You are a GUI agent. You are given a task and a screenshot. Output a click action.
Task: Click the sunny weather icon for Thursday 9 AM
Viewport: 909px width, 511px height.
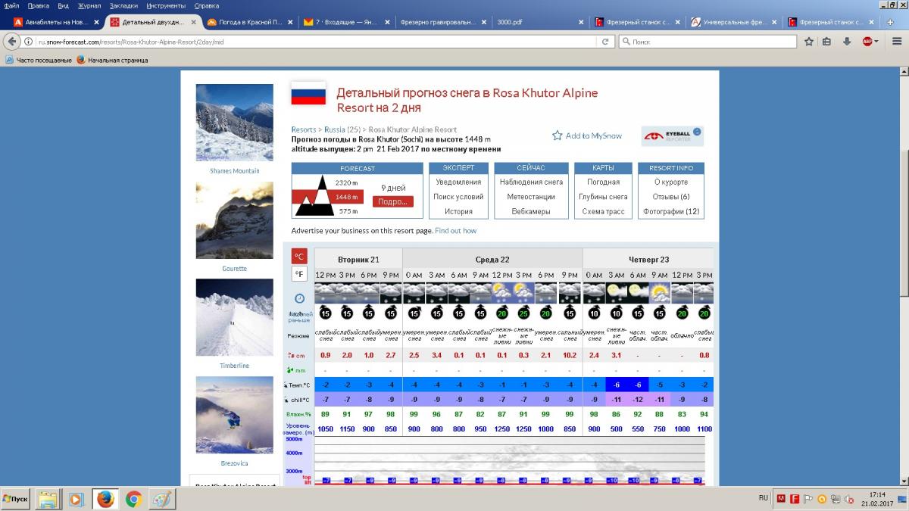click(x=660, y=293)
